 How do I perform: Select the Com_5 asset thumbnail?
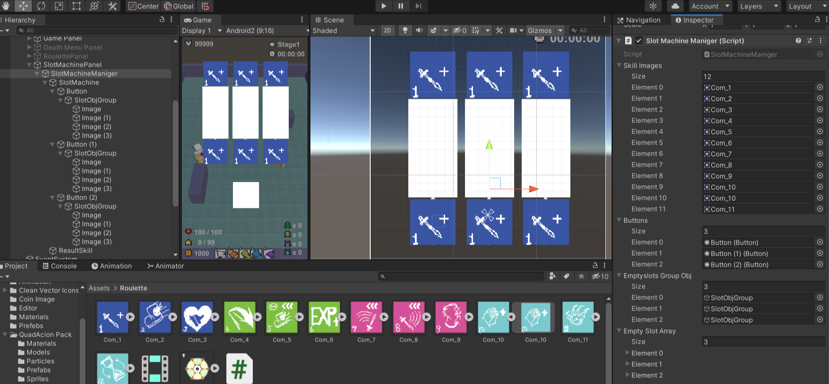pos(282,317)
